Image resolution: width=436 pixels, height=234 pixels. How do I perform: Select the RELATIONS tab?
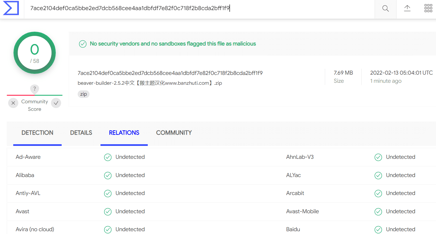(x=124, y=133)
